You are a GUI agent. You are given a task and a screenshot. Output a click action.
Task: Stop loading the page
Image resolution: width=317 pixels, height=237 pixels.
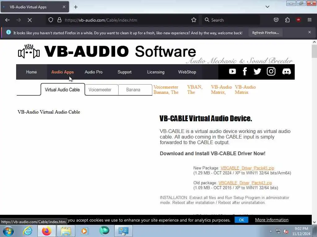(x=29, y=20)
